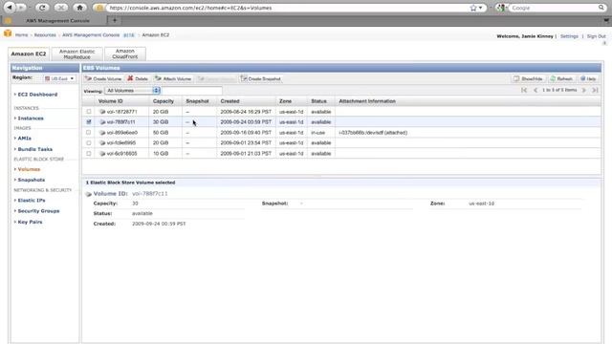This screenshot has width=612, height=344.
Task: Go to first page of volume list
Action: tap(524, 90)
